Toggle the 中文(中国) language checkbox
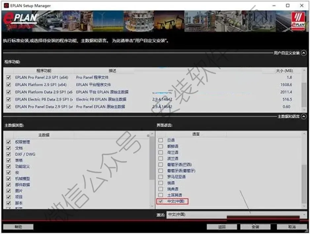The image size is (310, 234). (161, 201)
